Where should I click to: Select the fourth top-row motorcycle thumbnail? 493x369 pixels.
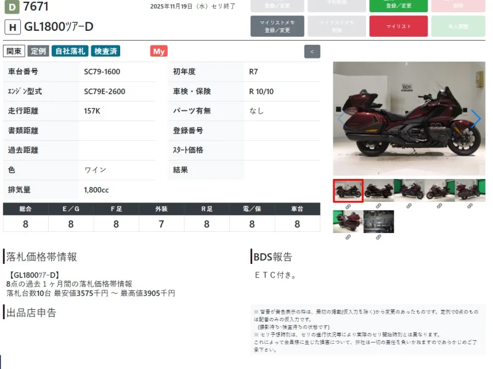coord(439,190)
